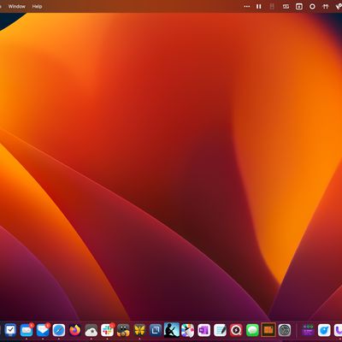Image resolution: width=342 pixels, height=342 pixels.
Task: Click the twin-arrows menu bar icon
Action: click(x=326, y=6)
